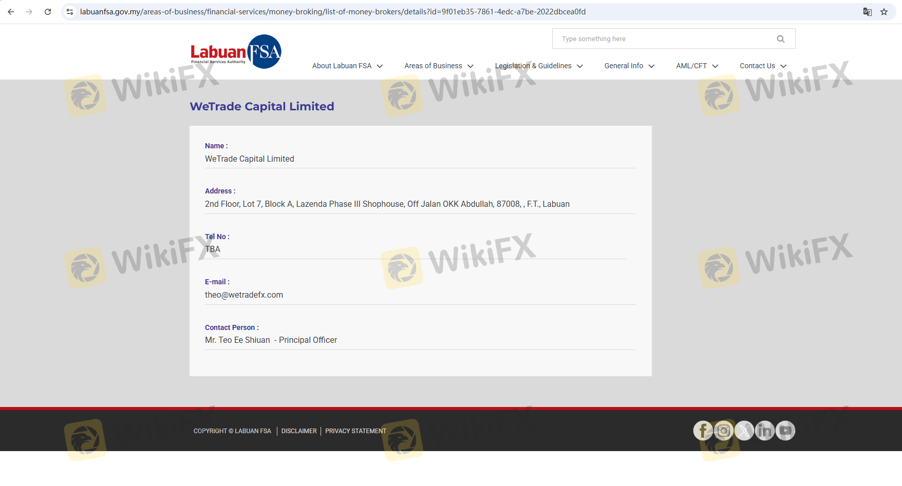
Task: Open the General Info menu
Action: pos(629,66)
